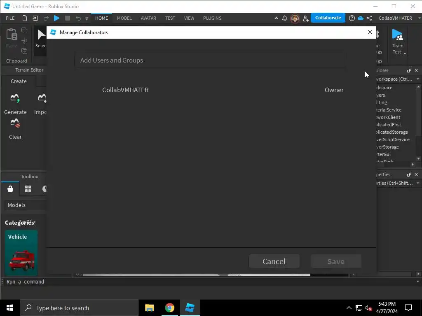This screenshot has width=422, height=316.
Task: Click the Owner role label
Action: point(334,90)
